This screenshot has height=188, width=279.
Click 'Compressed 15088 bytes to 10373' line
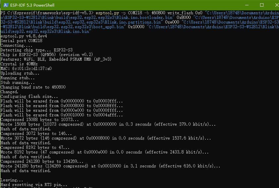point(39,120)
